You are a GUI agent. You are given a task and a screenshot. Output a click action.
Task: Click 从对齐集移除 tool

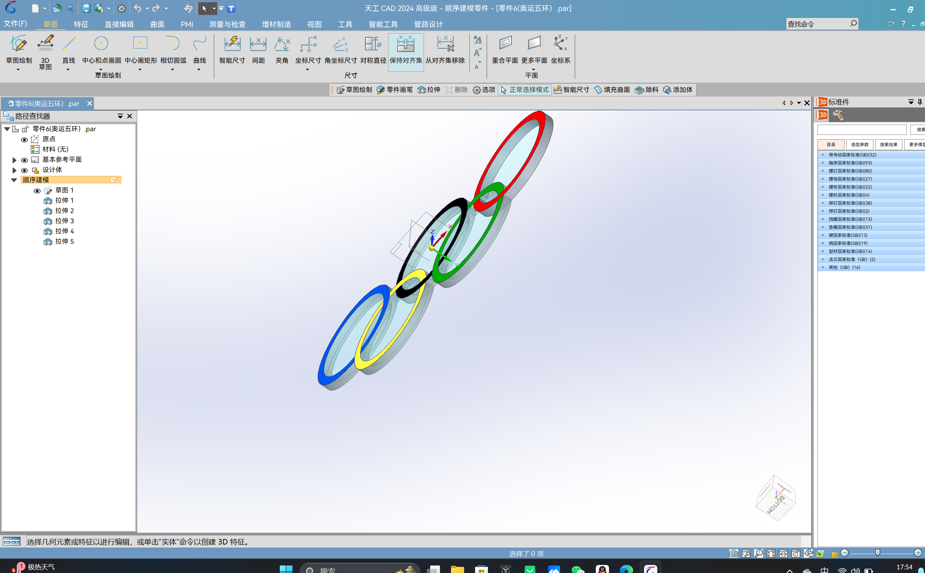point(445,49)
